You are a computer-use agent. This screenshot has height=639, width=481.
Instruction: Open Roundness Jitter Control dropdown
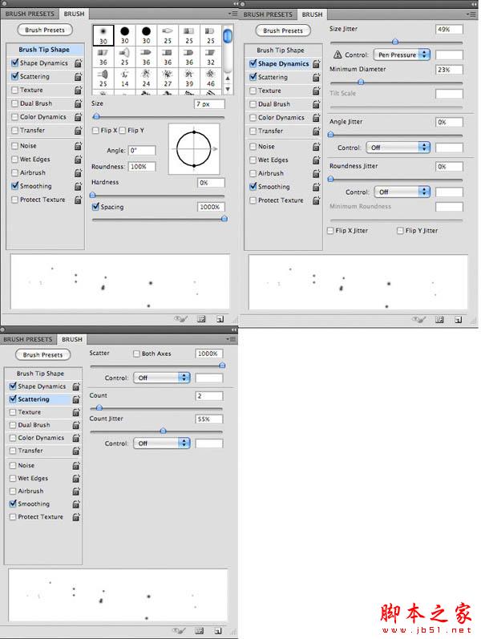(402, 192)
